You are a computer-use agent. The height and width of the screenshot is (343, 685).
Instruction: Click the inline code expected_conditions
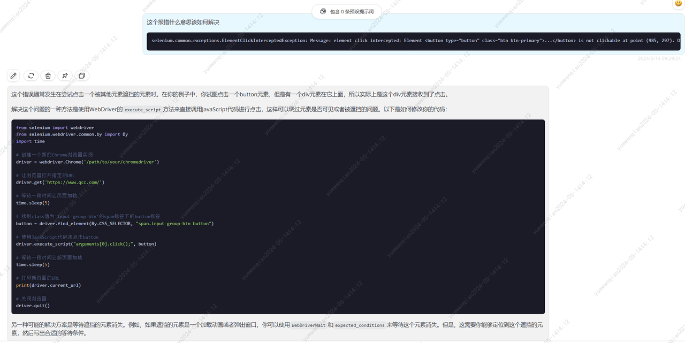pos(361,325)
